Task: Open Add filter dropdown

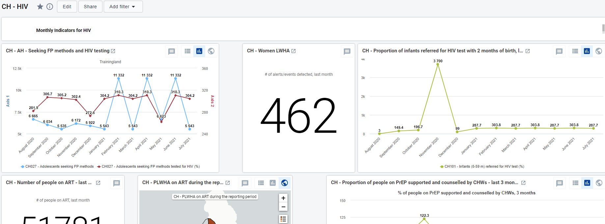Action: tap(123, 7)
